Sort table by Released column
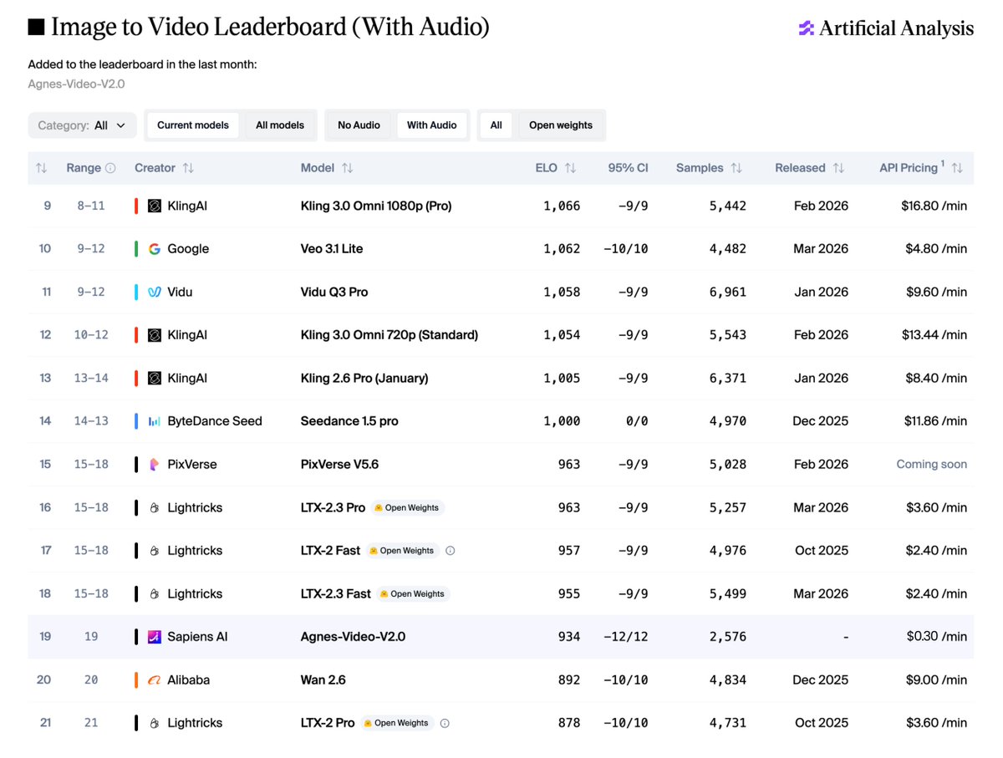 click(838, 168)
